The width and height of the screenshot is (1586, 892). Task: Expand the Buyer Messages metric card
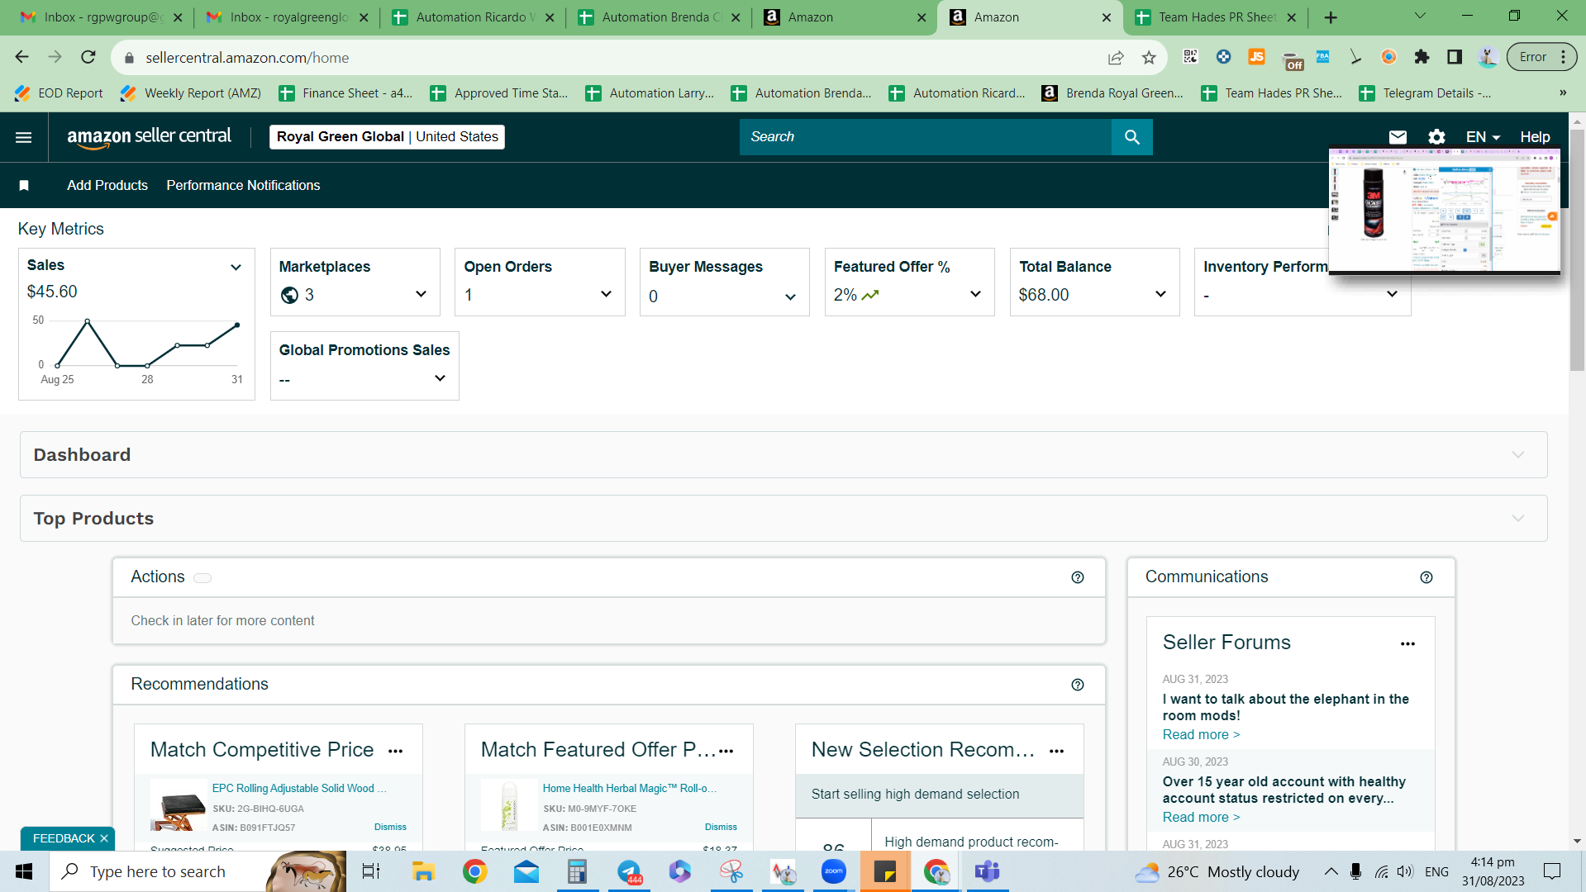point(791,297)
